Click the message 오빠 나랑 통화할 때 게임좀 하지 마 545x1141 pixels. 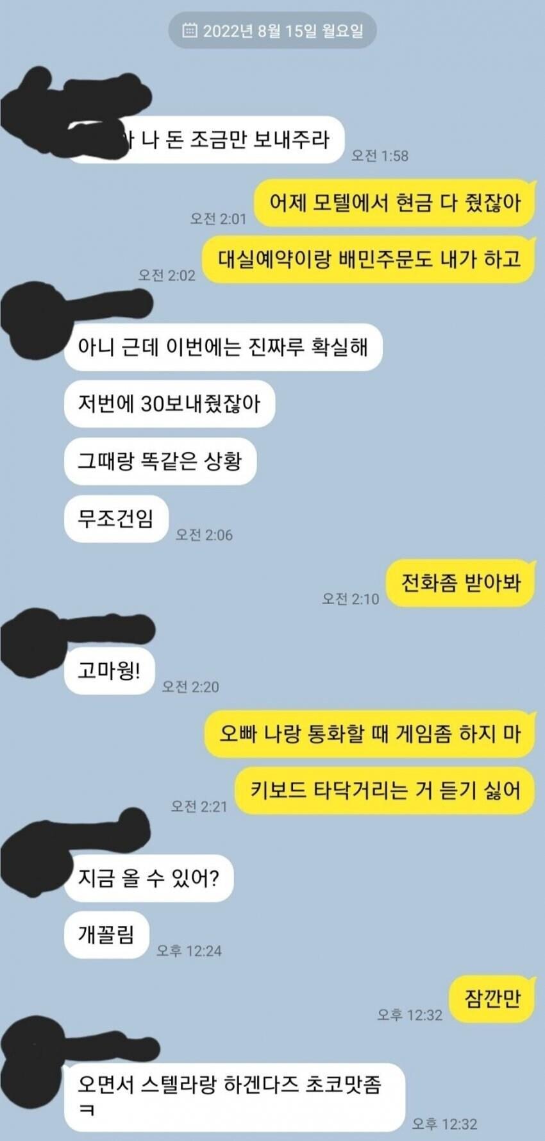369,734
